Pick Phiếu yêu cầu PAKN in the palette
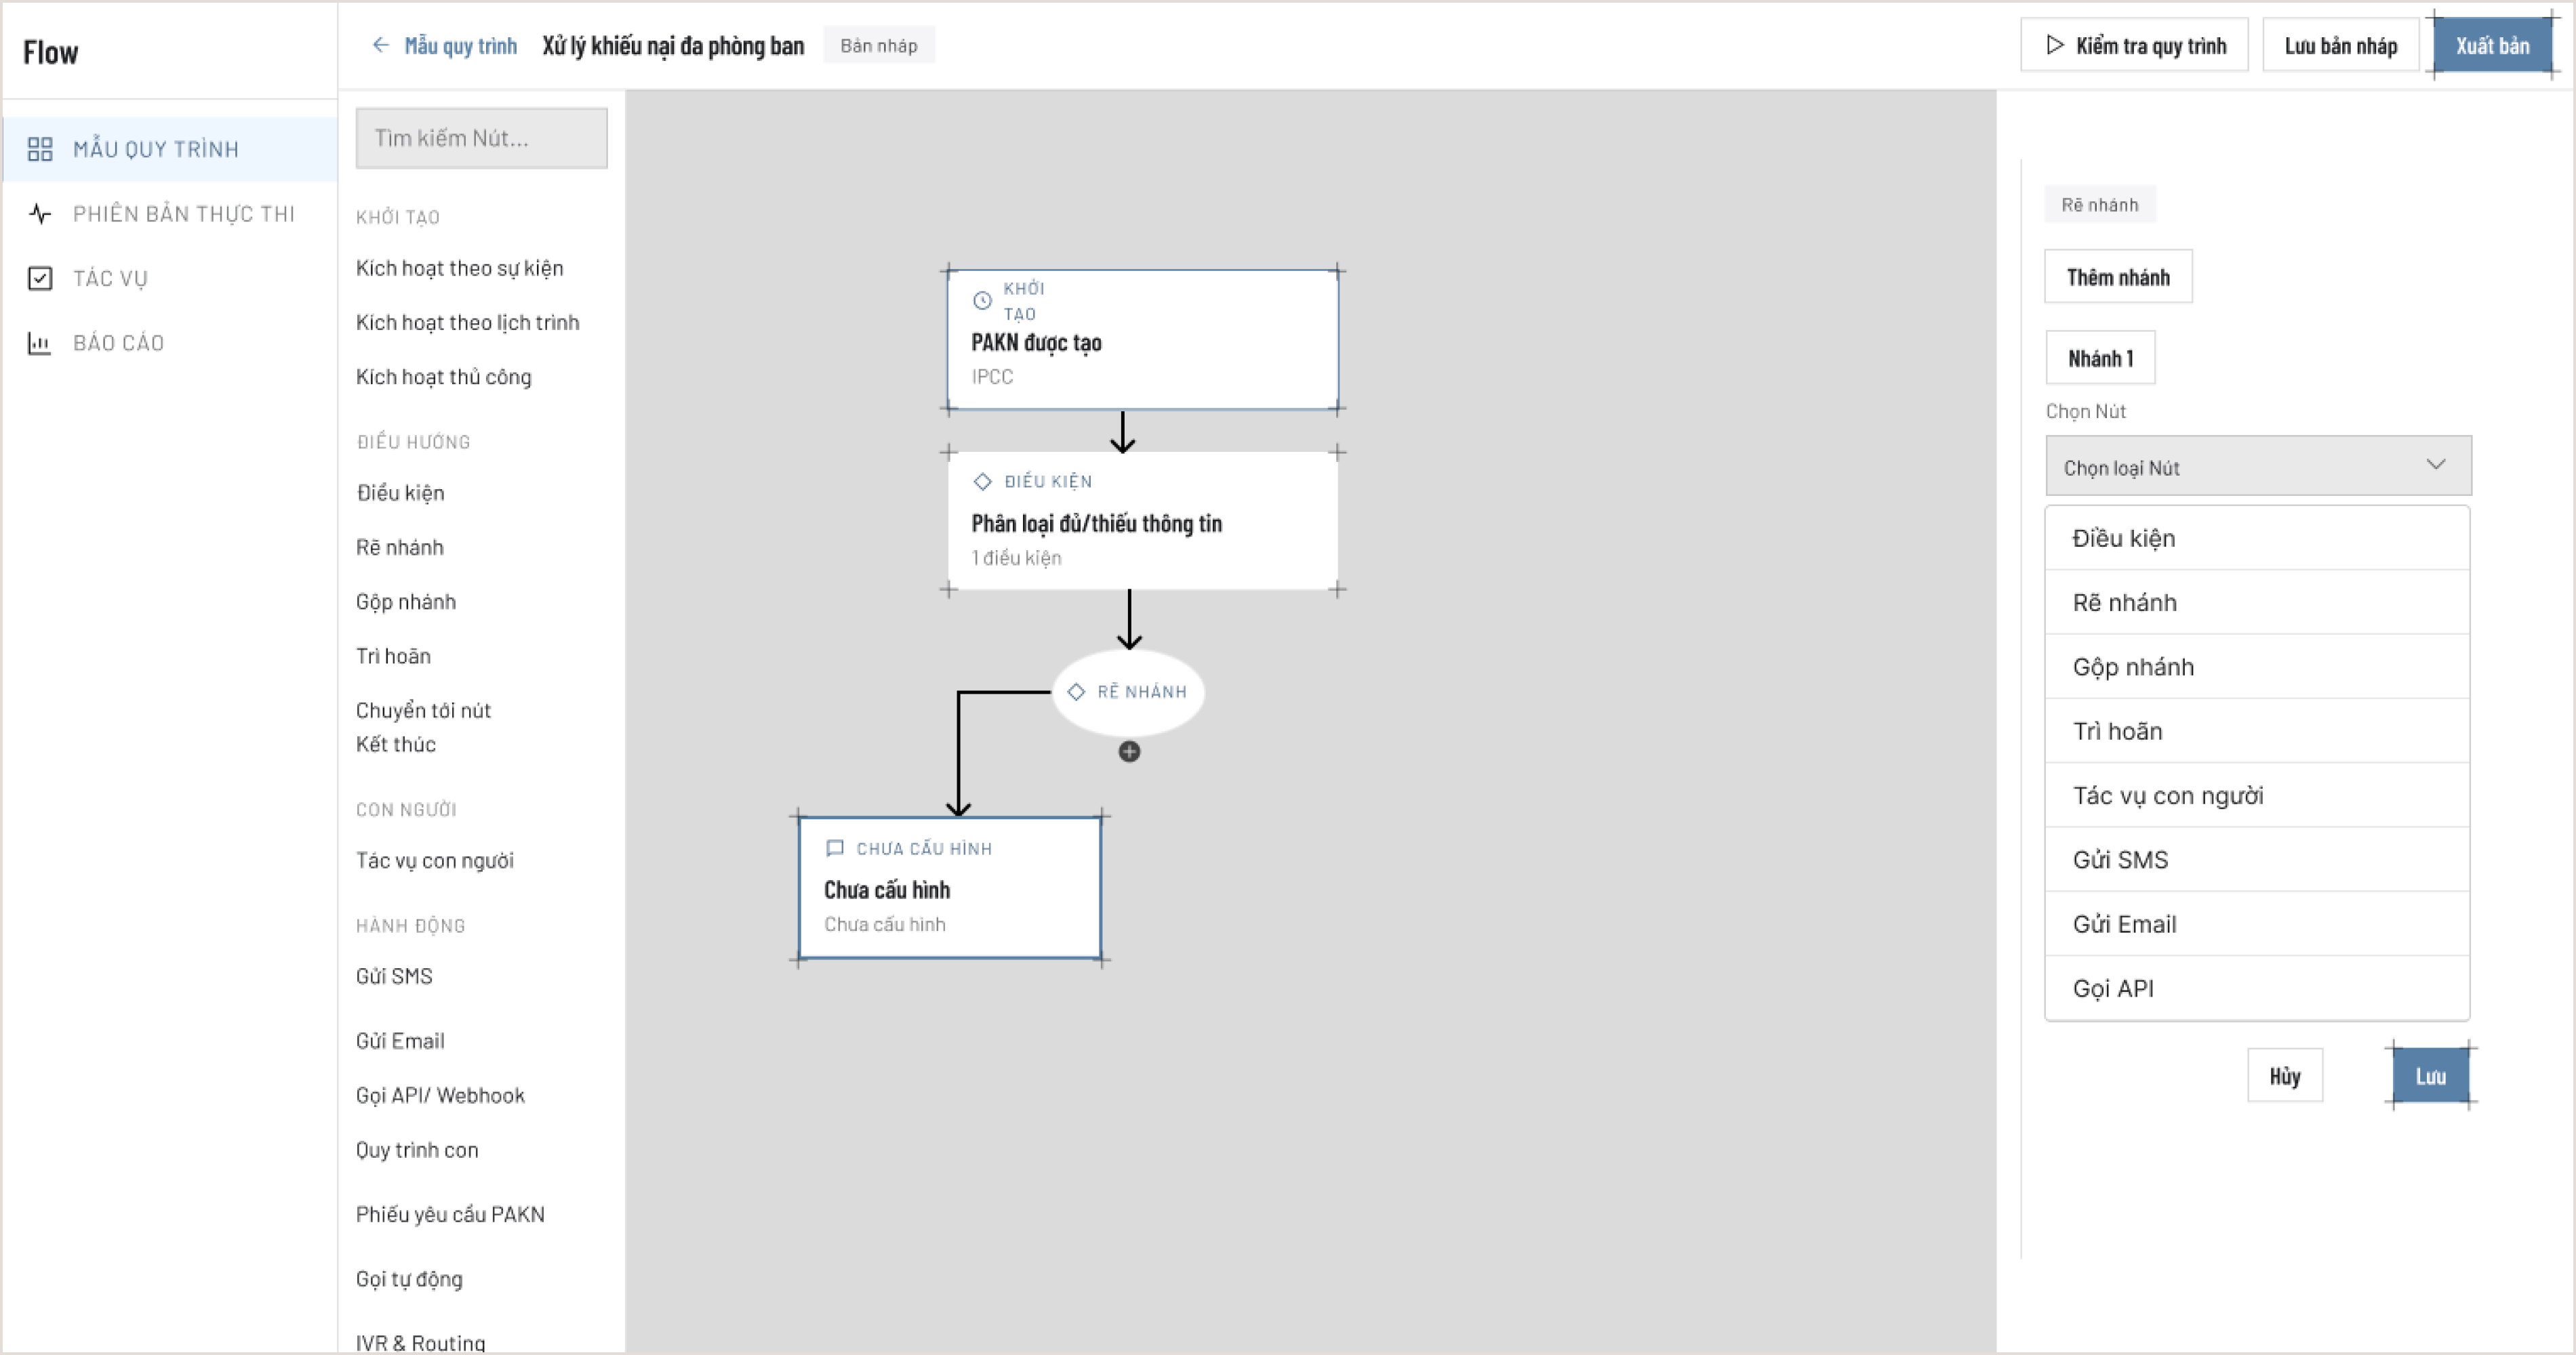Viewport: 2576px width, 1355px height. (x=450, y=1214)
